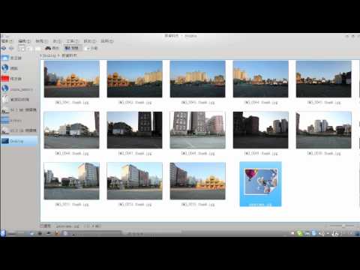The width and height of the screenshot is (360, 270).
Task: Select photo IMG_0046 with white low building
Action: point(72,130)
